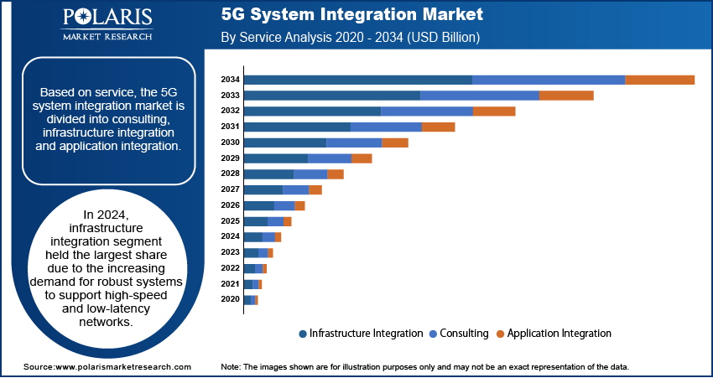Image resolution: width=713 pixels, height=378 pixels.
Task: Click the 2030 year label on the axis
Action: coord(230,142)
